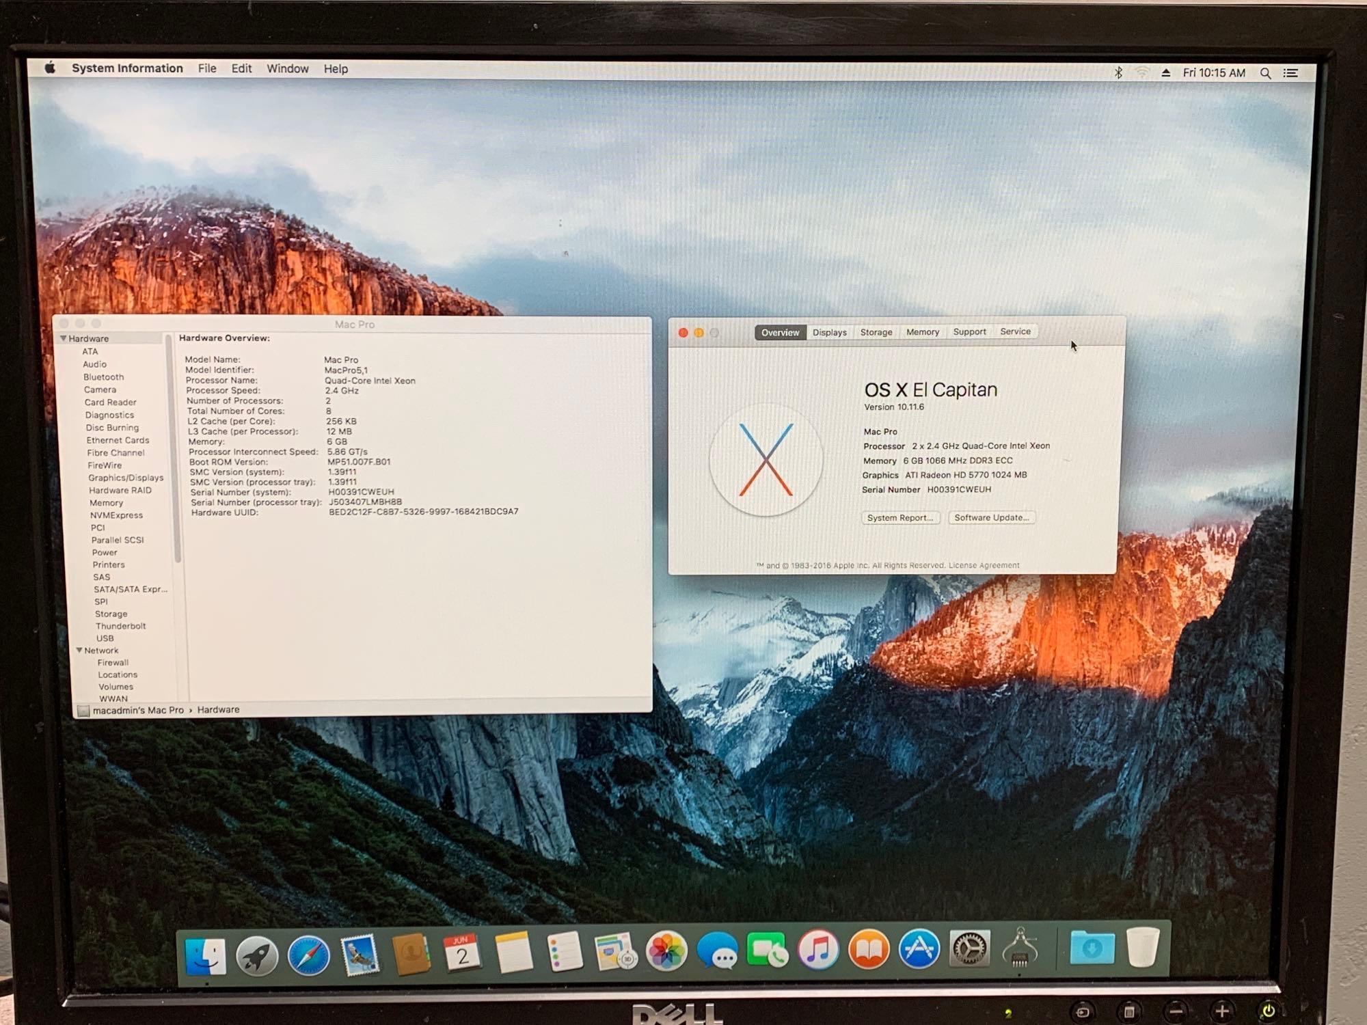Image resolution: width=1367 pixels, height=1025 pixels.
Task: Select Graphics/Displays in the sidebar
Action: 126,478
